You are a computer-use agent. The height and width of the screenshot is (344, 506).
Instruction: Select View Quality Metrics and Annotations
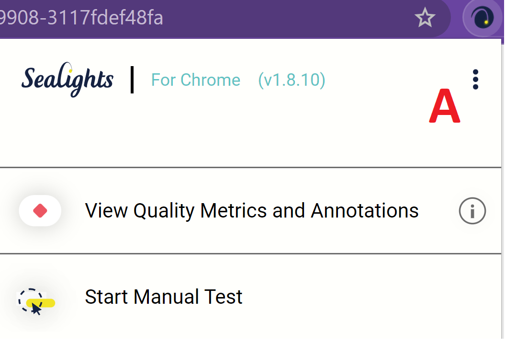point(252,211)
